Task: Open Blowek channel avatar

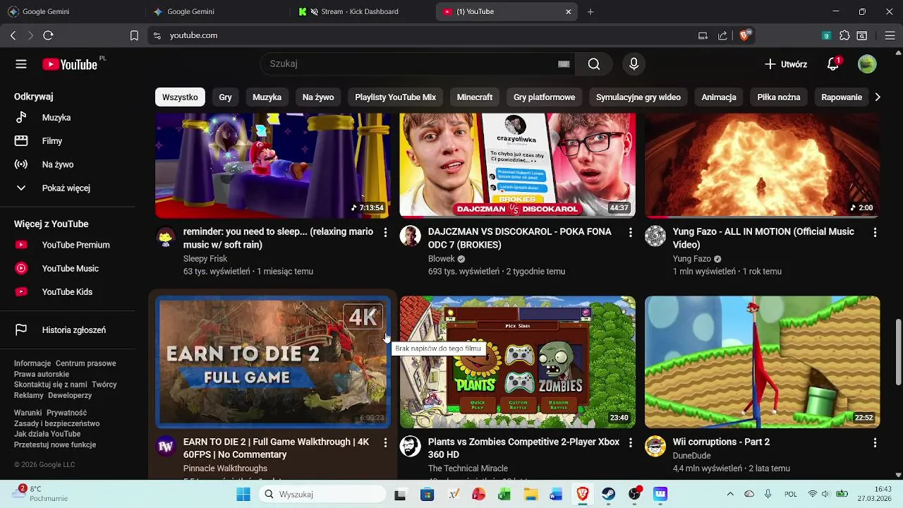Action: pyautogui.click(x=411, y=236)
